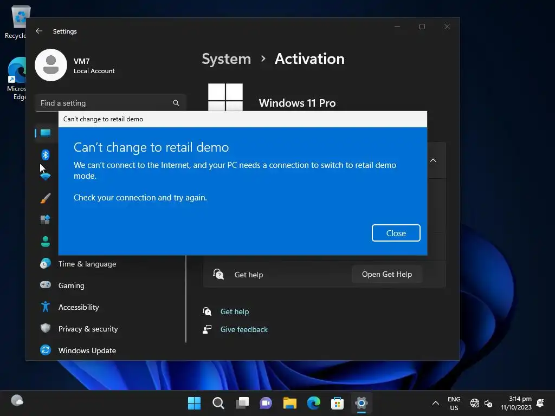Click the Windows 11 Pro logo
555x416 pixels.
[x=225, y=97]
